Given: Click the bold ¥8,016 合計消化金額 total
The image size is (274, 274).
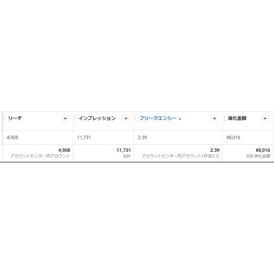Looking at the screenshot, I should pyautogui.click(x=263, y=150).
